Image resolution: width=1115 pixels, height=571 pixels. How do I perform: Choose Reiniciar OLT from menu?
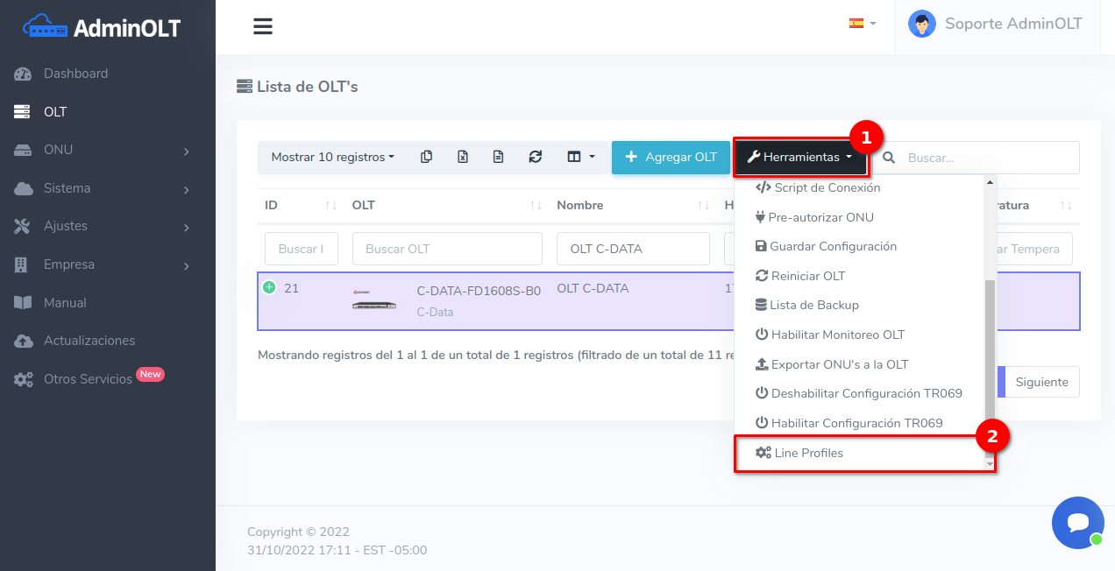[x=807, y=276]
